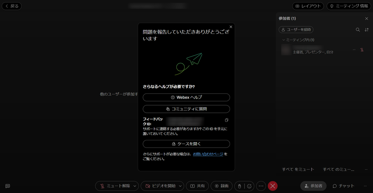Click ビデオを開始 to start video
The image size is (373, 193).
click(161, 186)
